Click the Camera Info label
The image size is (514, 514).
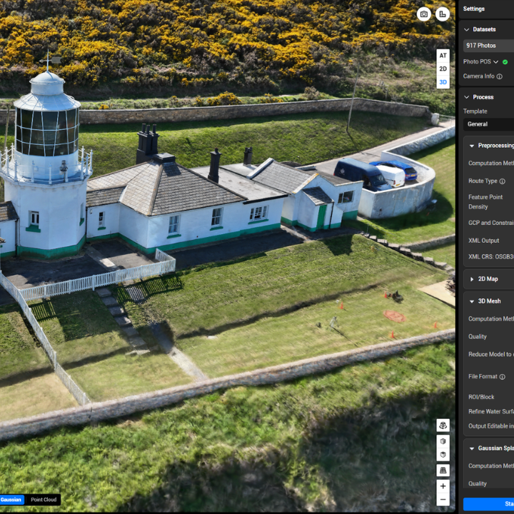[478, 76]
